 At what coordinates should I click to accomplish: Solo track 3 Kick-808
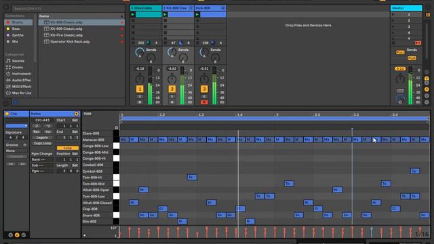[x=204, y=96]
